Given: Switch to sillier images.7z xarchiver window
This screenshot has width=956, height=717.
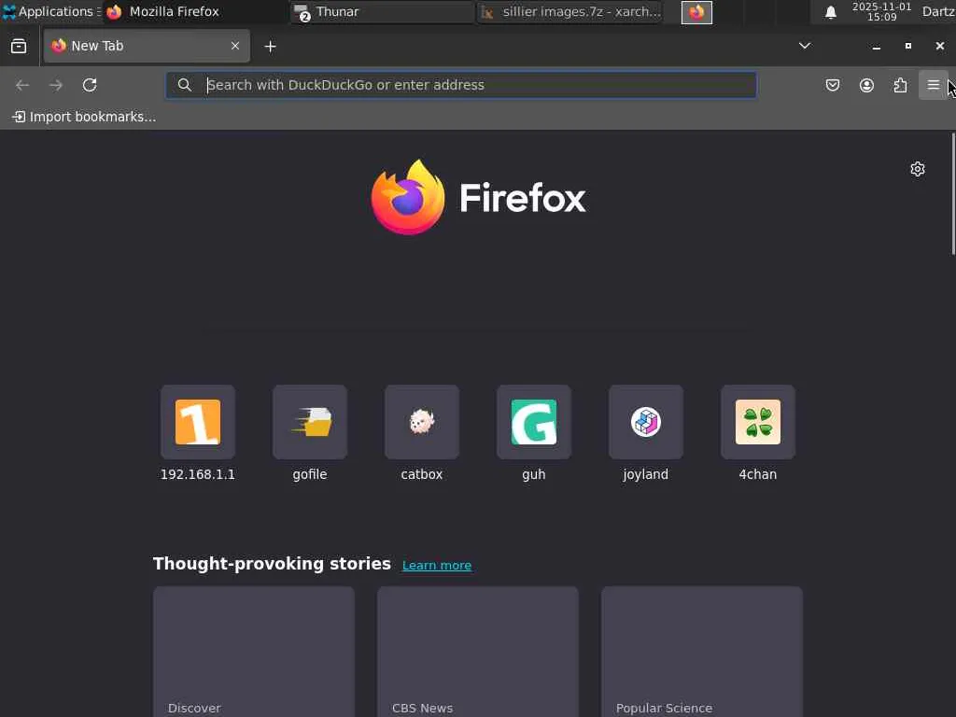Looking at the screenshot, I should pos(569,11).
